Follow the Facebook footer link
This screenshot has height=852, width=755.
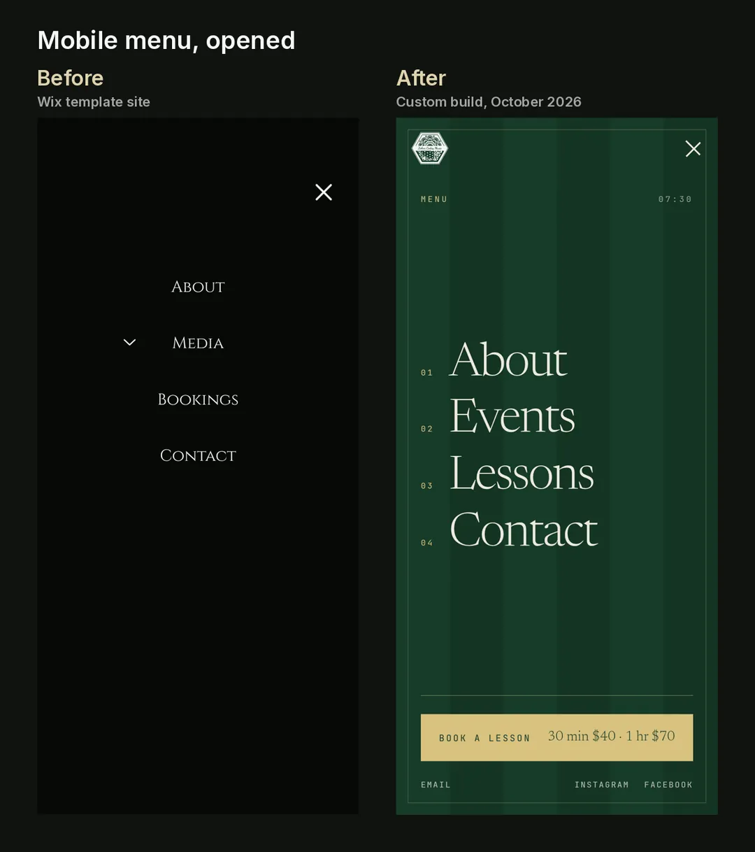(668, 785)
